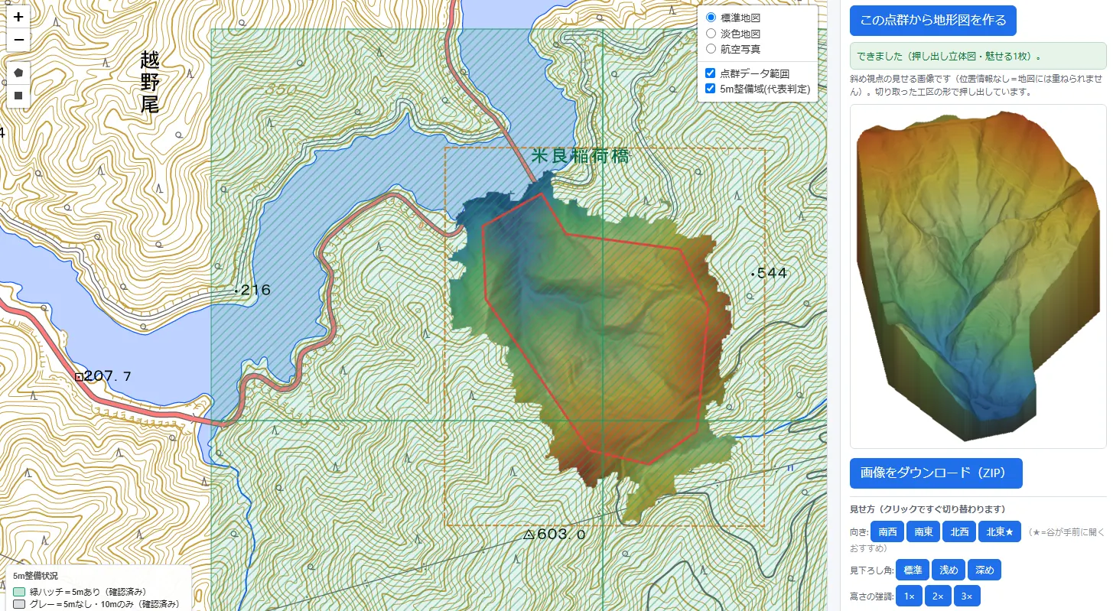Click the 216 spot elevation point
The height and width of the screenshot is (611, 1113).
pos(252,290)
